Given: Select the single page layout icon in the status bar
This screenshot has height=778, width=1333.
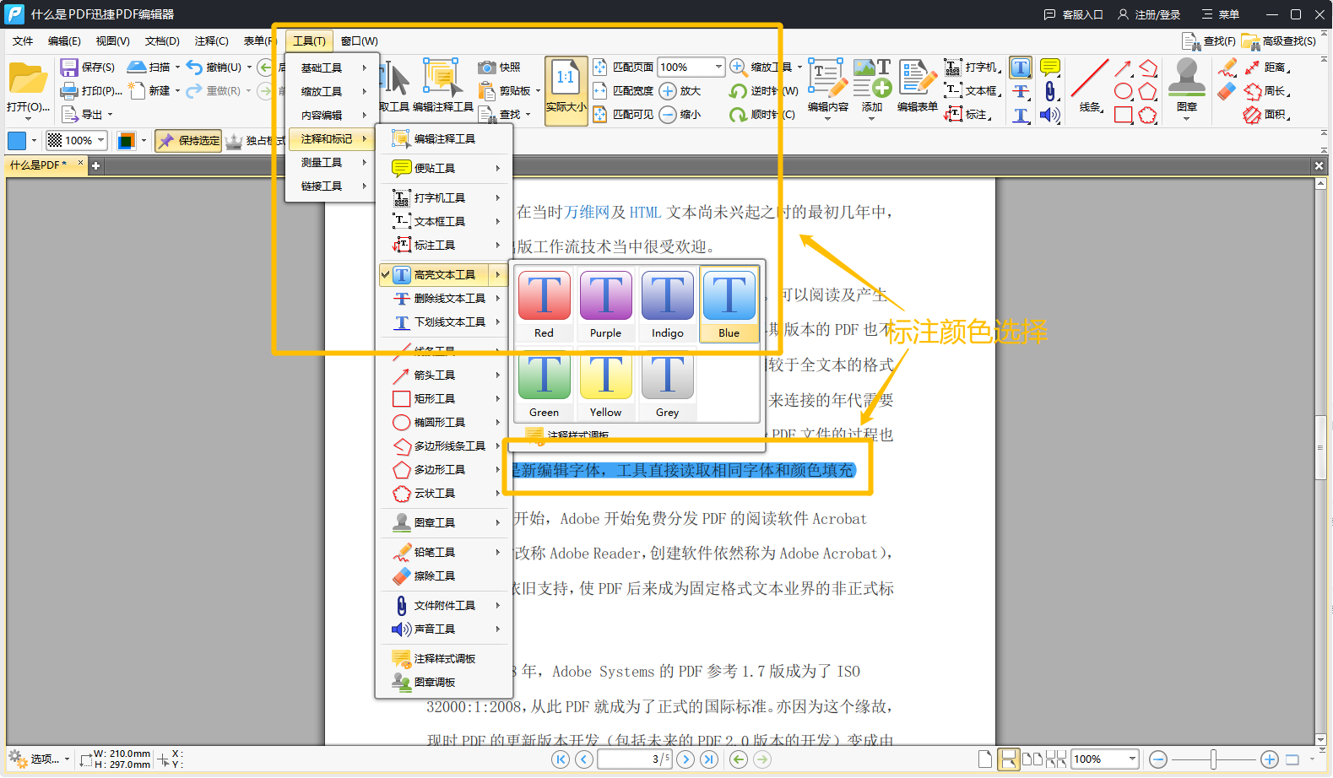Looking at the screenshot, I should coord(985,759).
